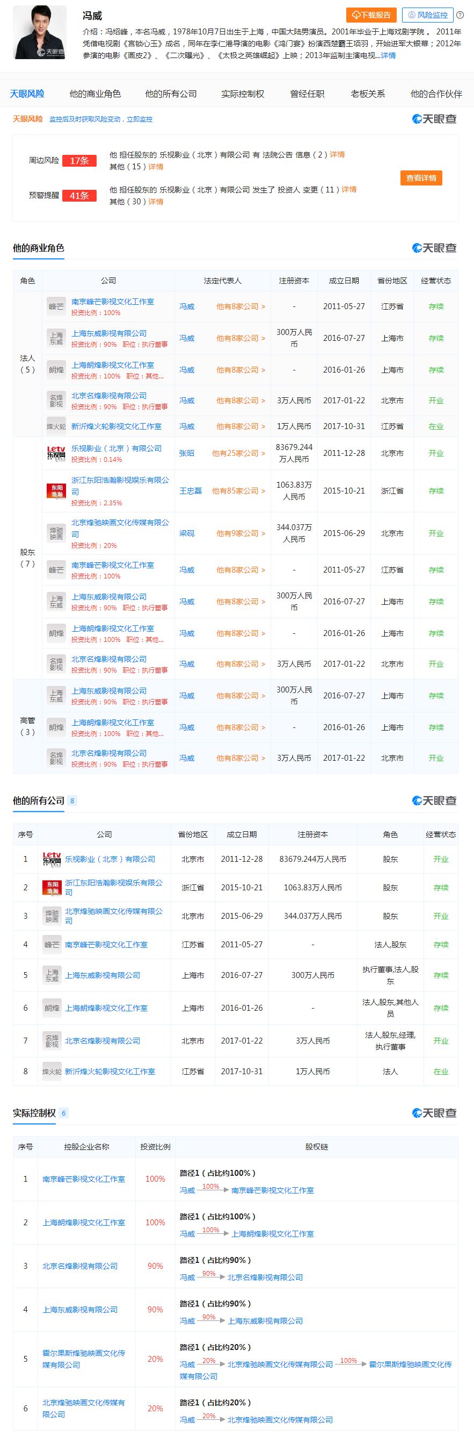
Task: Click the 名烽影视 logo in the 高管 rows
Action: coord(56,758)
